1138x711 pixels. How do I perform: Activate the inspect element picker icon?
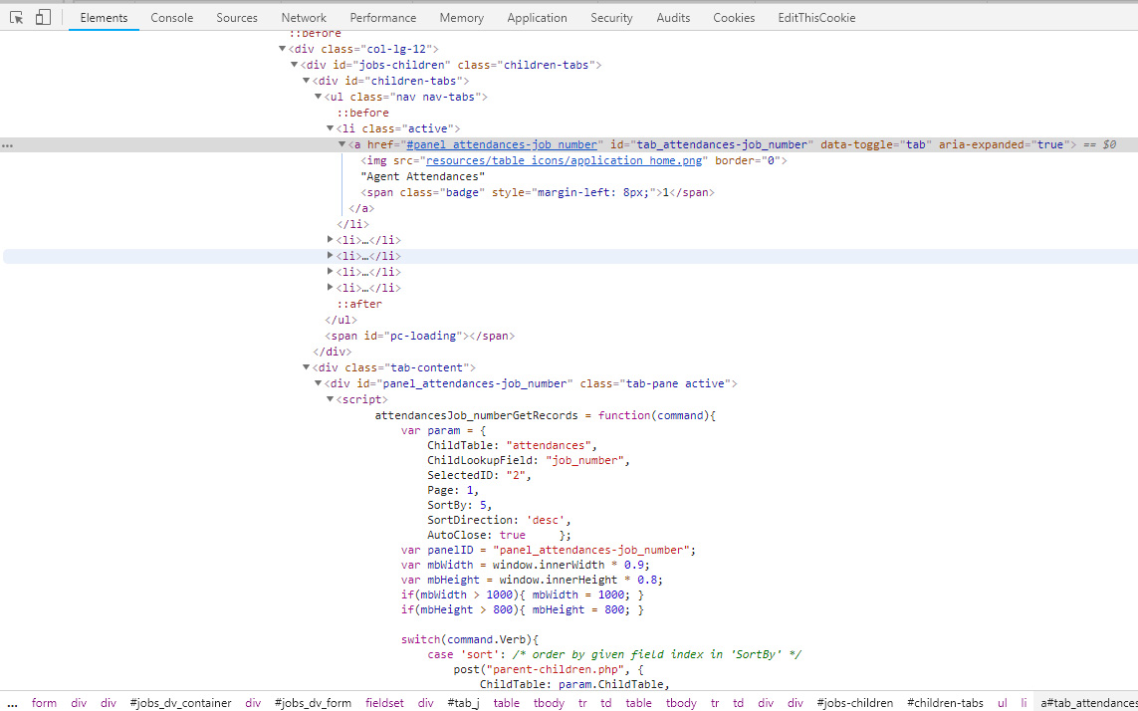17,18
